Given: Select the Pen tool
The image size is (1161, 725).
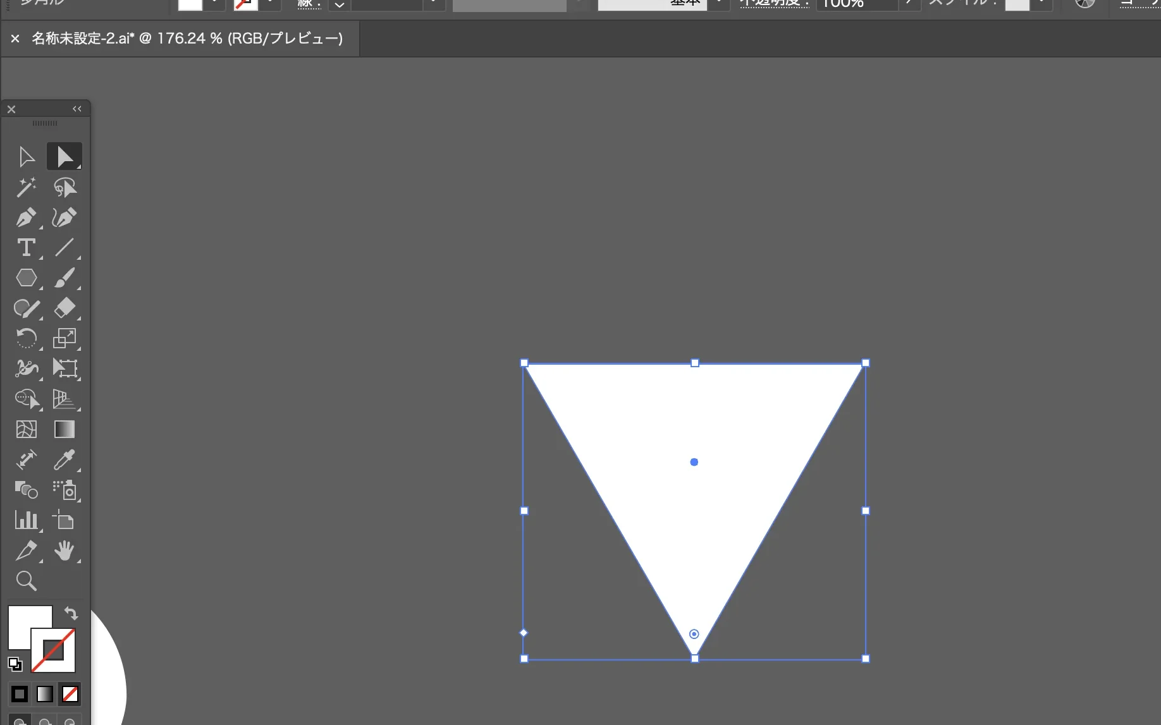Looking at the screenshot, I should [26, 217].
